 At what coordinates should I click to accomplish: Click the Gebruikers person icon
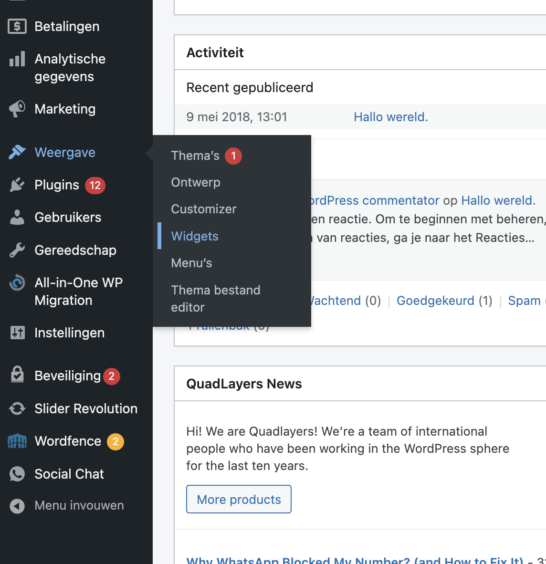click(x=17, y=218)
